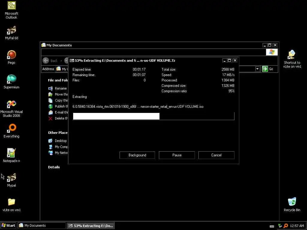Click the My Computer place icon
The height and width of the screenshot is (230, 307).
50,147
